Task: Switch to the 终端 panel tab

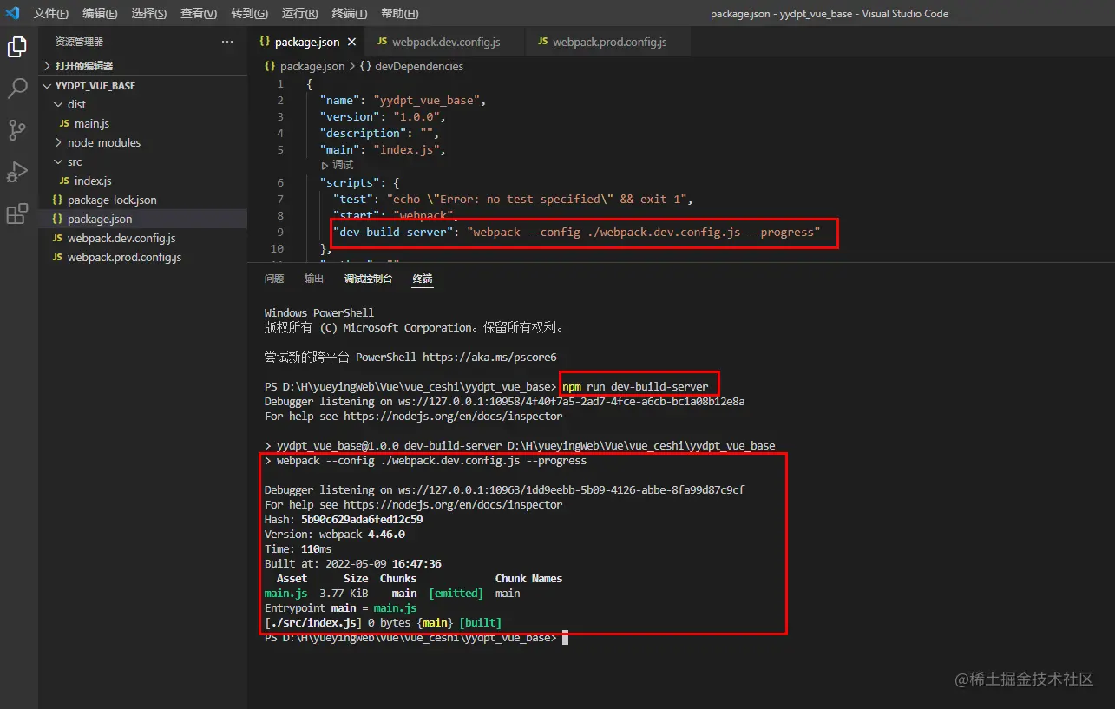Action: pos(423,279)
